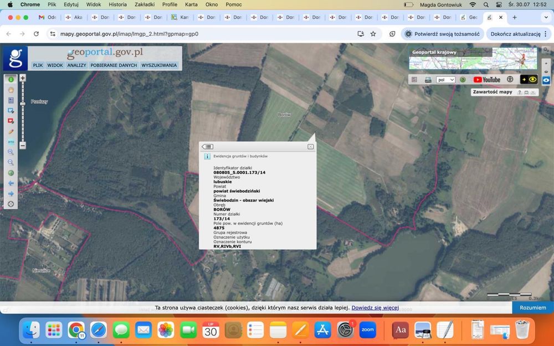Open the YouTube channel icon
The height and width of the screenshot is (346, 554).
[x=486, y=80]
